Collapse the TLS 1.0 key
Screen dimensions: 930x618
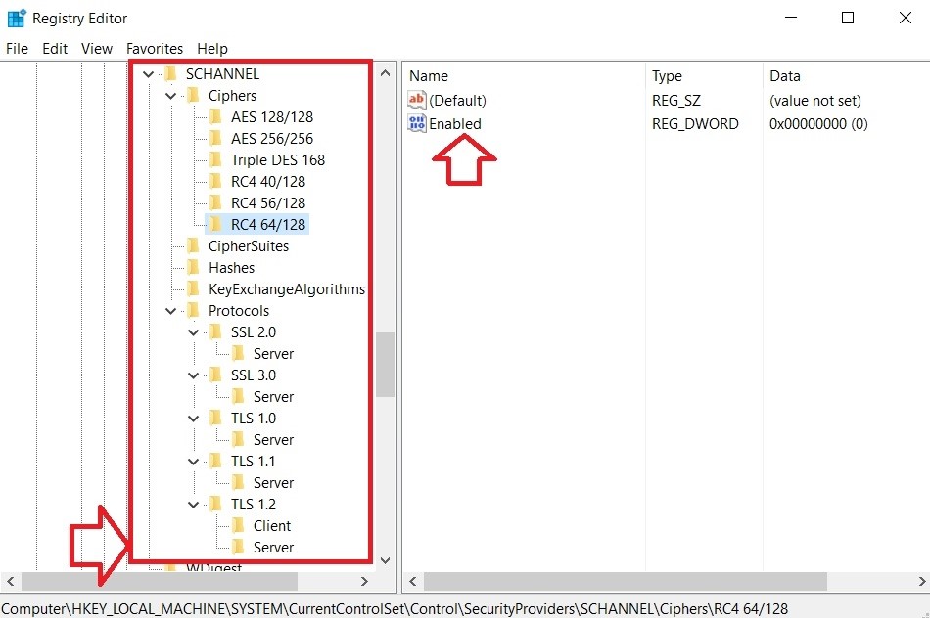pos(194,419)
